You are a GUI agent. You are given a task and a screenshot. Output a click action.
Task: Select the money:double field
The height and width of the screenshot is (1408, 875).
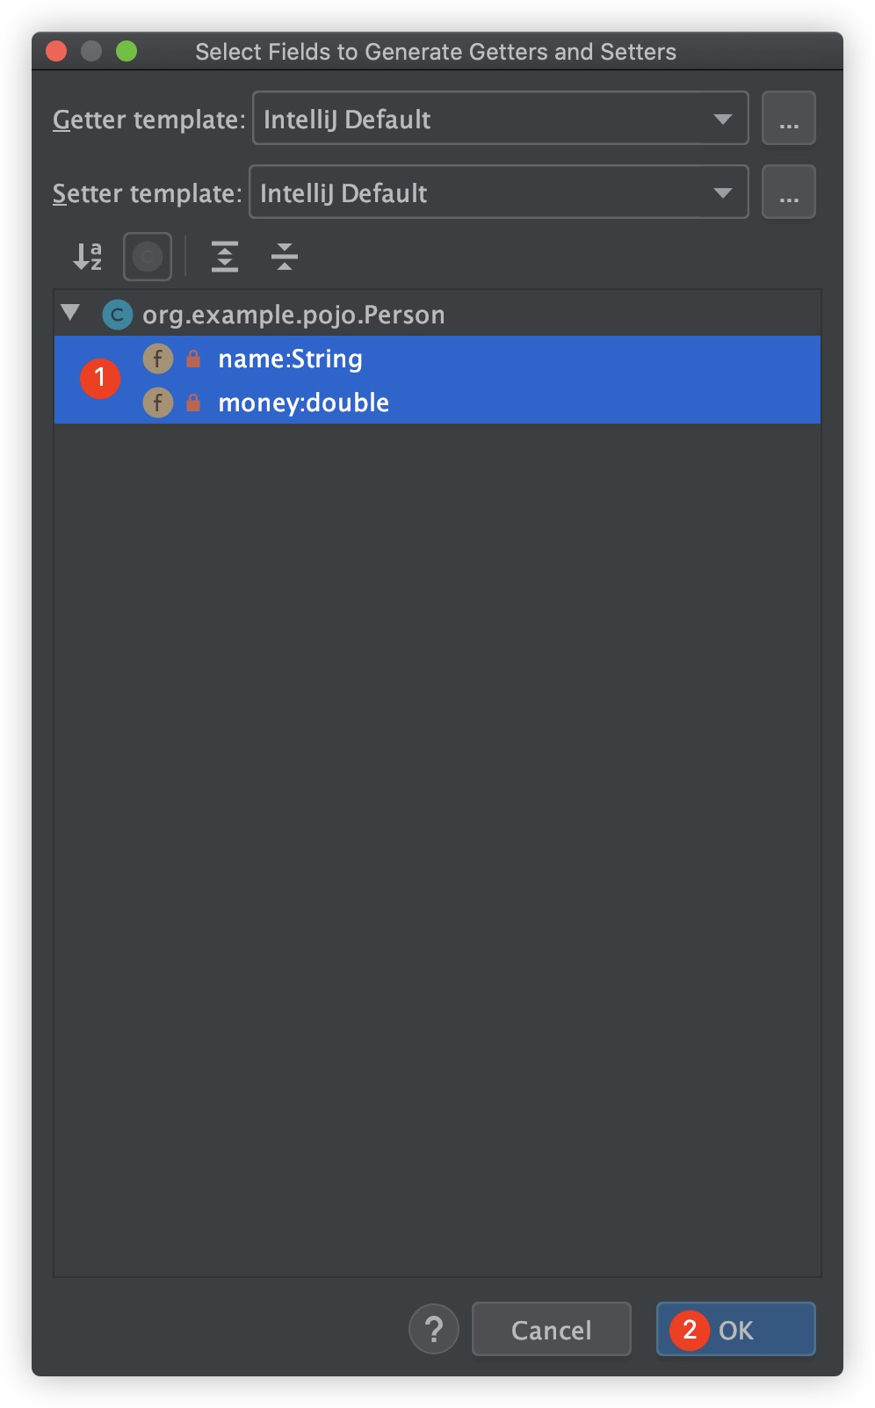click(x=303, y=403)
